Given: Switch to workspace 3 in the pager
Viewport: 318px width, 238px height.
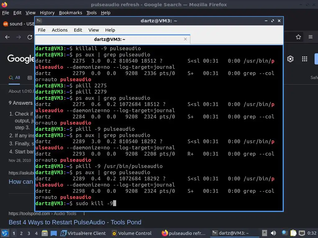Looking at the screenshot, I should coord(29,233).
